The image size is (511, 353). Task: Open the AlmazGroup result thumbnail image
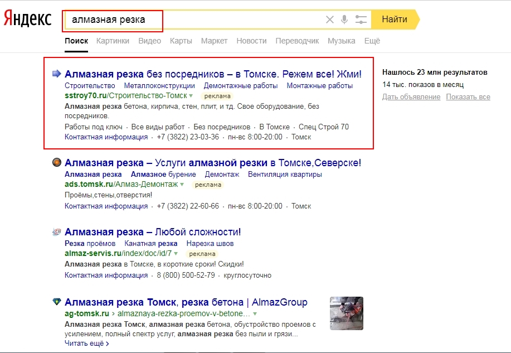click(x=347, y=313)
